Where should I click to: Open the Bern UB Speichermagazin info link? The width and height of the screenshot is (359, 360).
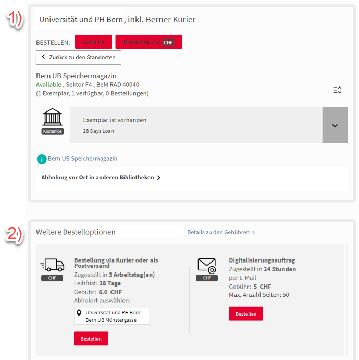[82, 159]
